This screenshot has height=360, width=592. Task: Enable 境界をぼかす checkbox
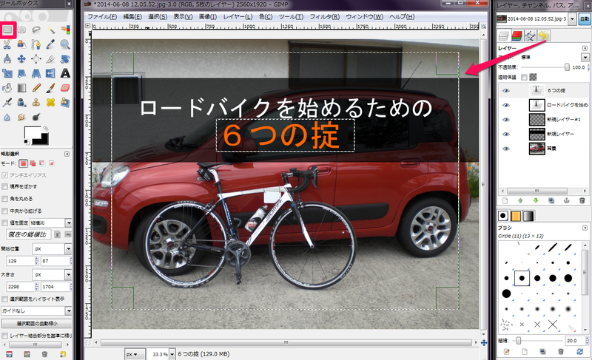click(x=5, y=186)
